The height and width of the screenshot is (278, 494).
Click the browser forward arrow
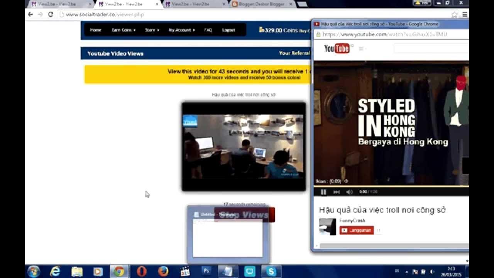pyautogui.click(x=41, y=14)
